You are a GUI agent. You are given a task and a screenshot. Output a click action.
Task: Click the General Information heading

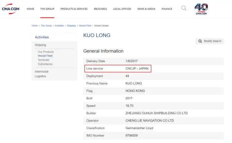pyautogui.click(x=103, y=51)
